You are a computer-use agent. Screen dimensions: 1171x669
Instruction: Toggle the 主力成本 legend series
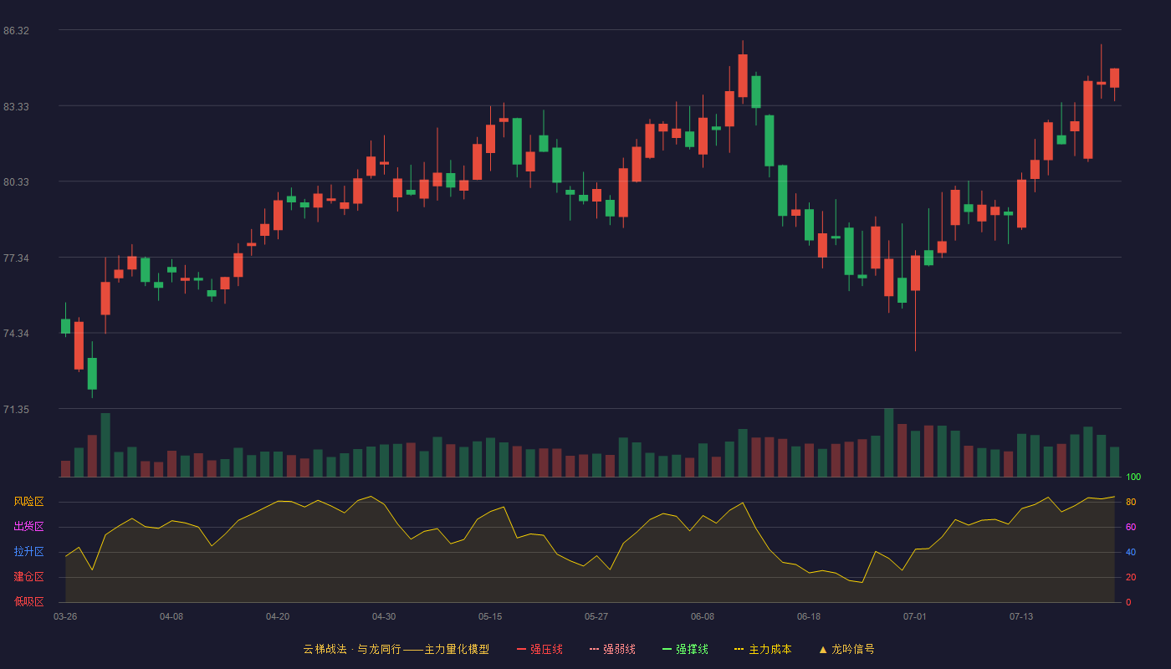click(763, 649)
